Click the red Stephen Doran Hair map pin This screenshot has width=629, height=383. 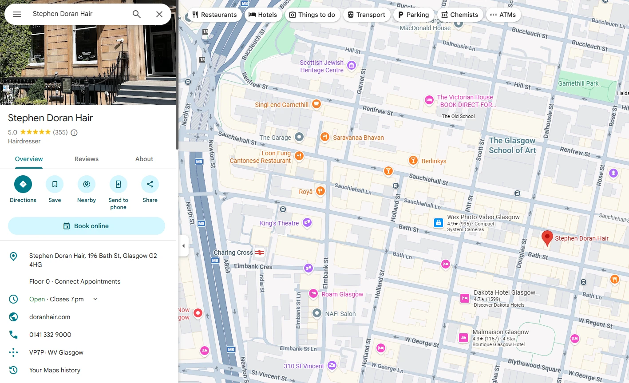[547, 238]
